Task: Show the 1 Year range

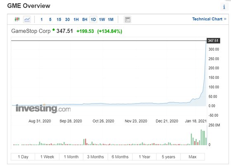Action: click(144, 157)
